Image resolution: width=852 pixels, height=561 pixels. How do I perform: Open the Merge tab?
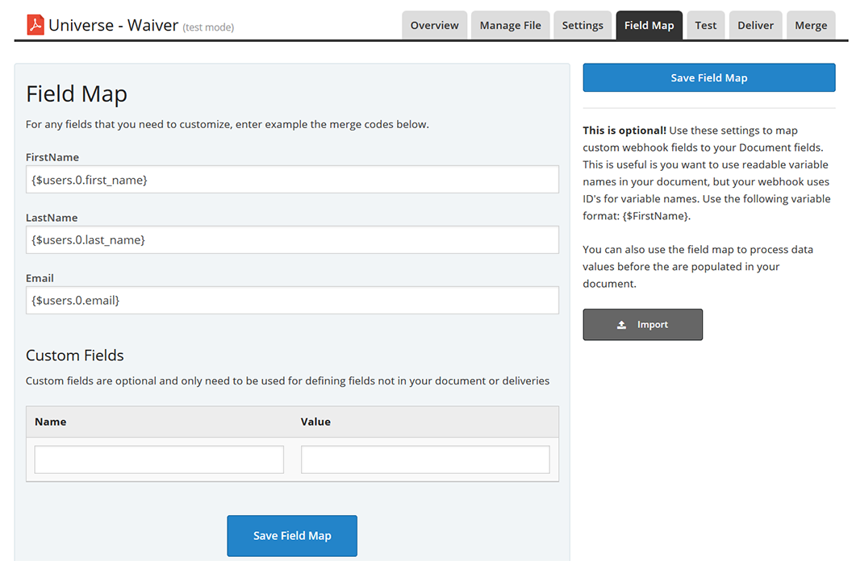pos(810,26)
